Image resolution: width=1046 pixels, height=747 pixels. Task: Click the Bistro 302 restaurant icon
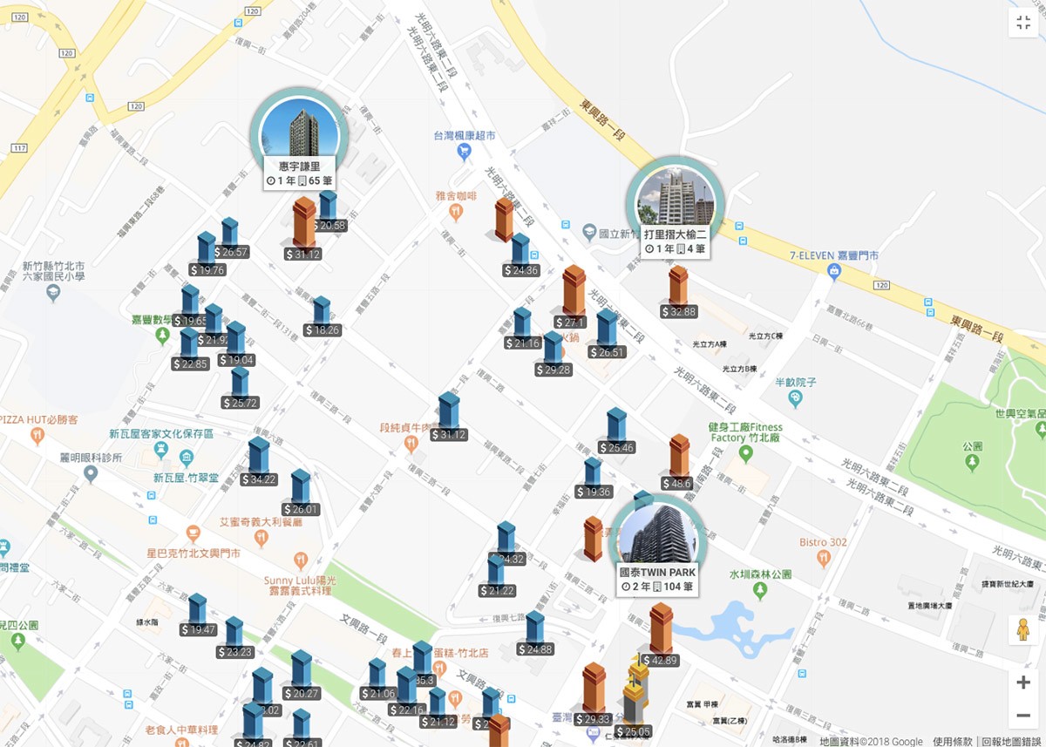pos(823,559)
